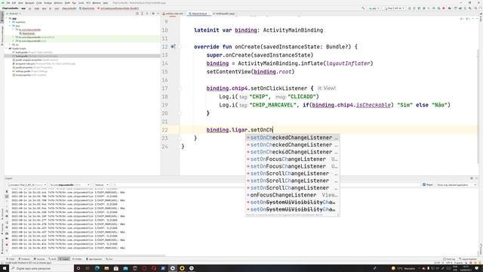The image size is (483, 272).
Task: Click line 22 in editor gutter
Action: point(165,130)
